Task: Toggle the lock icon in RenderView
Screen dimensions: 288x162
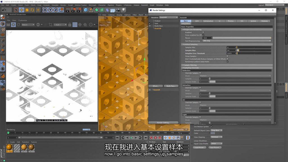Action: pos(70,25)
